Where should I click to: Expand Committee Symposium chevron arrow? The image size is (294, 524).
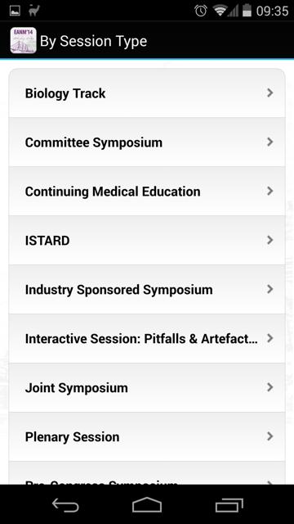tap(270, 142)
